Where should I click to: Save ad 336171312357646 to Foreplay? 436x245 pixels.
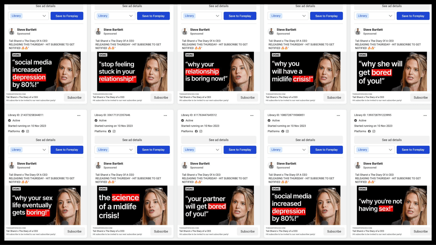pos(153,150)
